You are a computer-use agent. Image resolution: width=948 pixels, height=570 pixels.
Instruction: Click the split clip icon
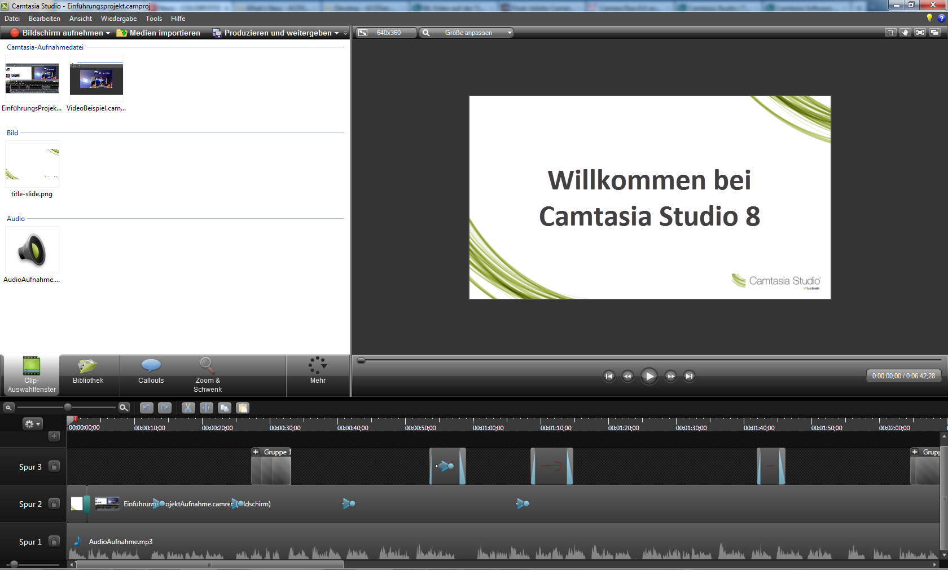[207, 408]
